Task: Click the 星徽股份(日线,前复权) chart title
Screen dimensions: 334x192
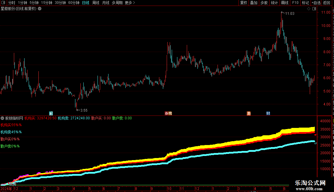Action: 19,9
